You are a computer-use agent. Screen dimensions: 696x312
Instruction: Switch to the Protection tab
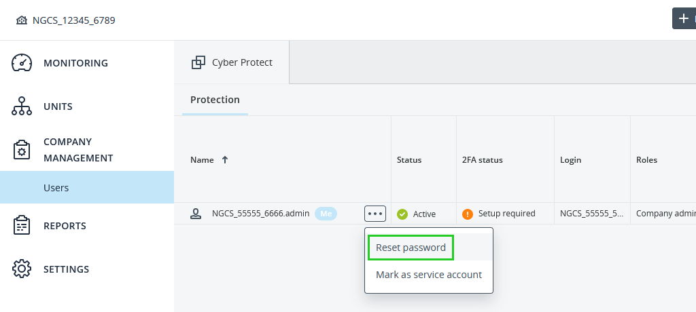click(215, 100)
